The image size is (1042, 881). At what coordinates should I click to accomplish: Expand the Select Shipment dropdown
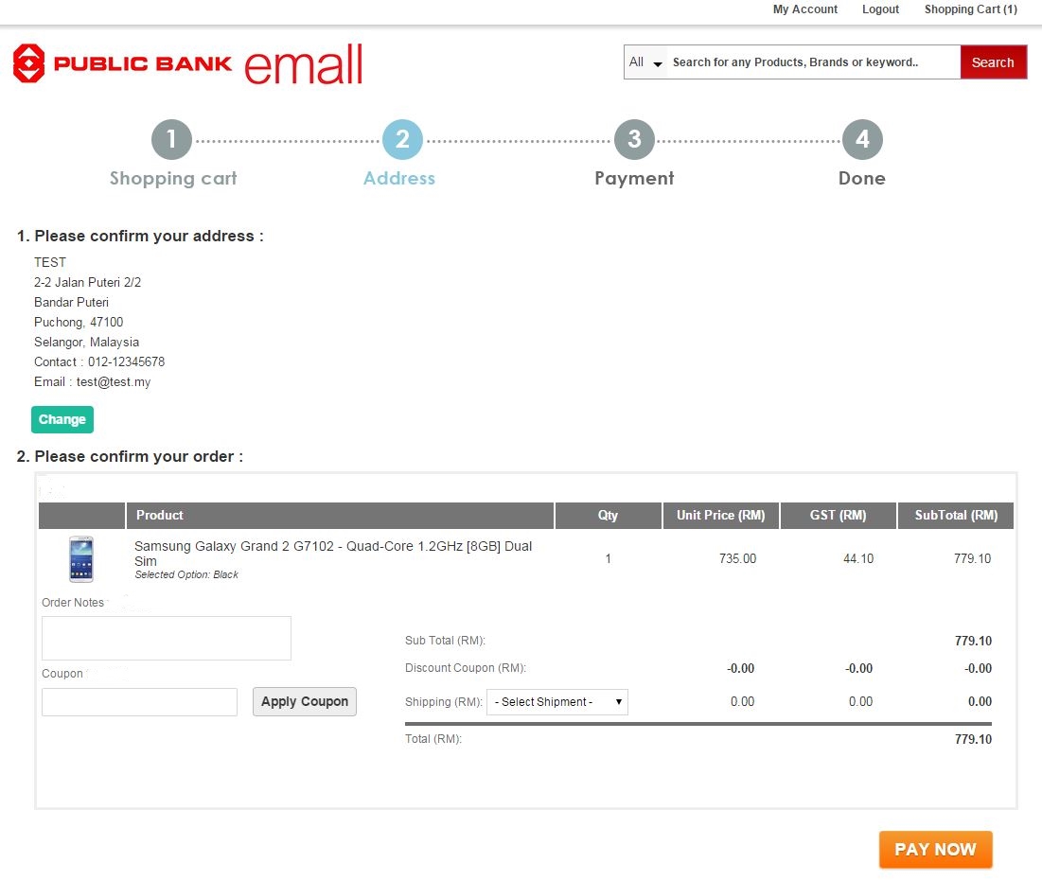click(x=556, y=702)
